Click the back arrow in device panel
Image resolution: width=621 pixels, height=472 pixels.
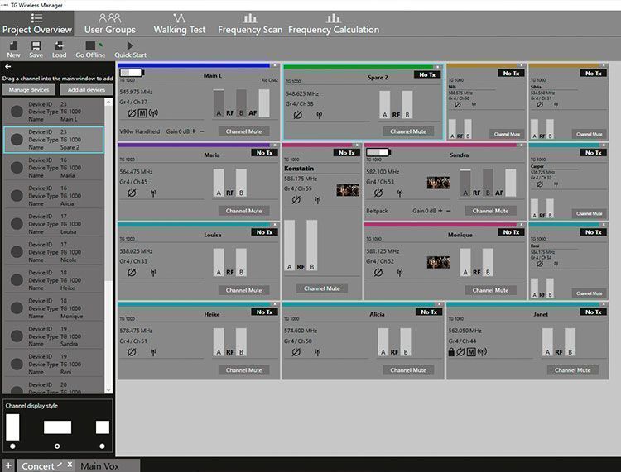pos(8,66)
